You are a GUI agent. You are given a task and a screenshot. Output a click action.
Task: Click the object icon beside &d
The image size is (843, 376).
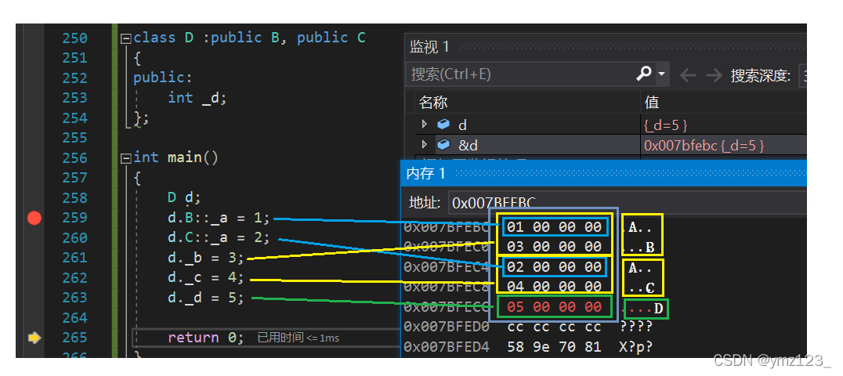[x=443, y=145]
